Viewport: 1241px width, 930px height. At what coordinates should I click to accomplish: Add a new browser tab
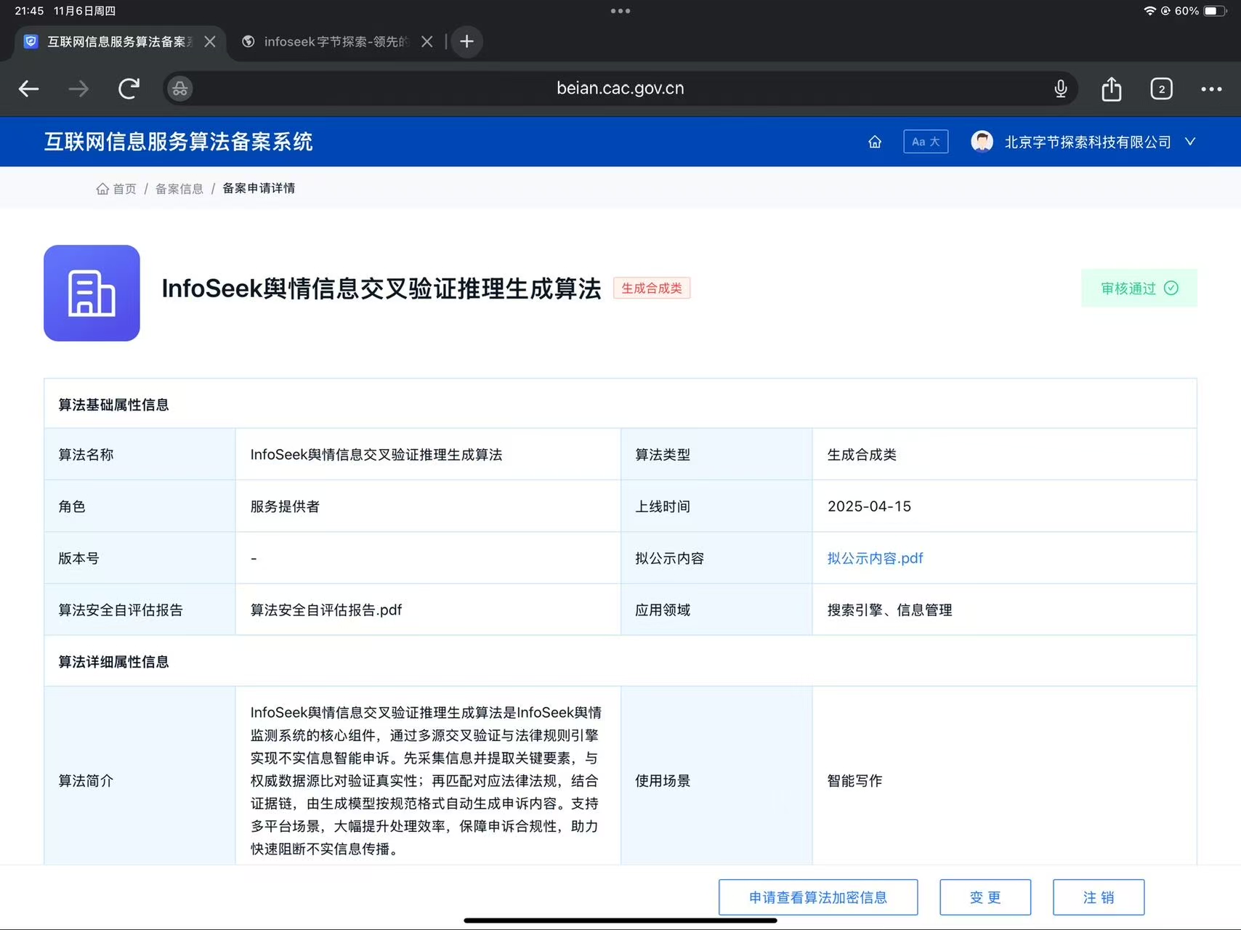(466, 41)
